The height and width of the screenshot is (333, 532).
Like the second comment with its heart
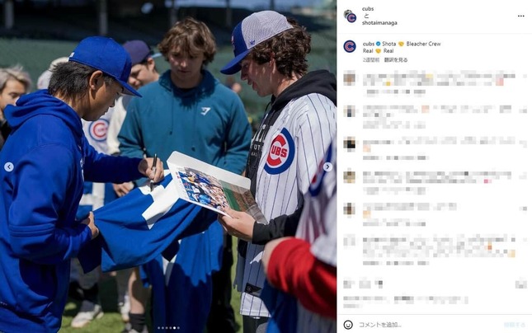pyautogui.click(x=525, y=109)
